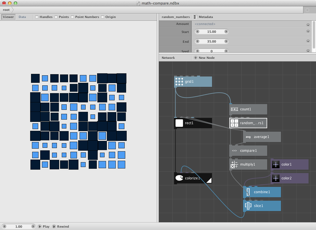Toggle the Point Numbers checkbox
This screenshot has height=230, width=316.
(72, 17)
